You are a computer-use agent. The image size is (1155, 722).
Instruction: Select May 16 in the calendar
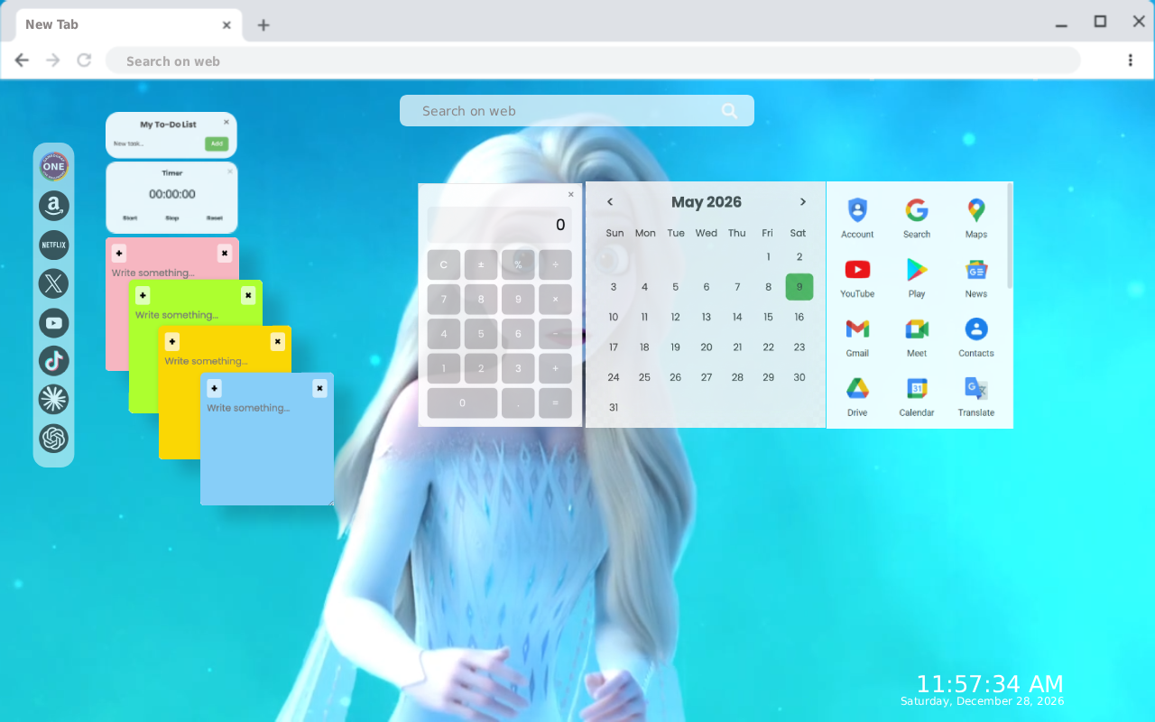(x=799, y=317)
